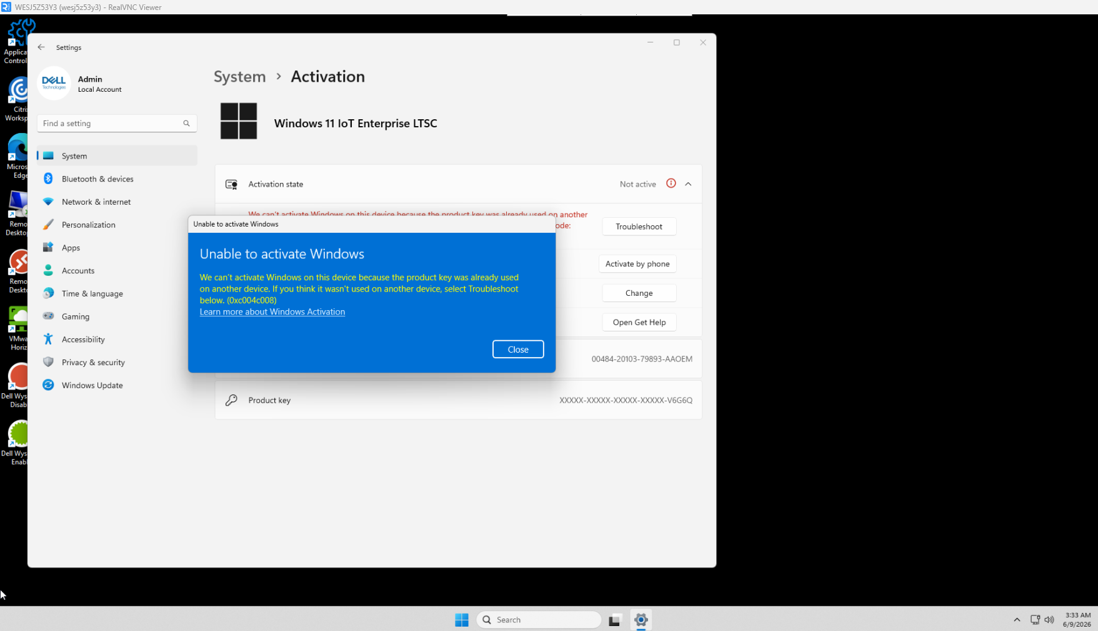
Task: Choose Activate by phone
Action: (x=637, y=264)
